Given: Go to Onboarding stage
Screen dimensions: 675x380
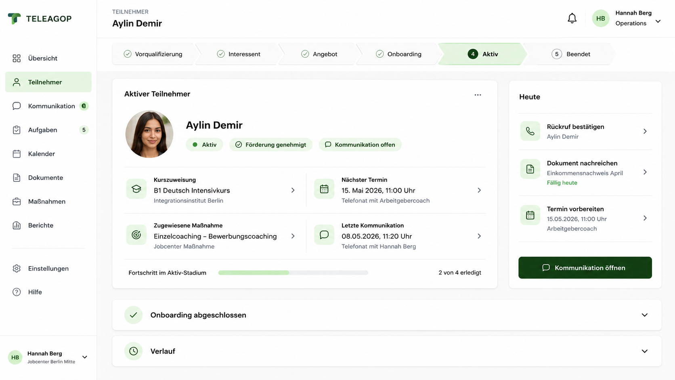Looking at the screenshot, I should (x=399, y=54).
